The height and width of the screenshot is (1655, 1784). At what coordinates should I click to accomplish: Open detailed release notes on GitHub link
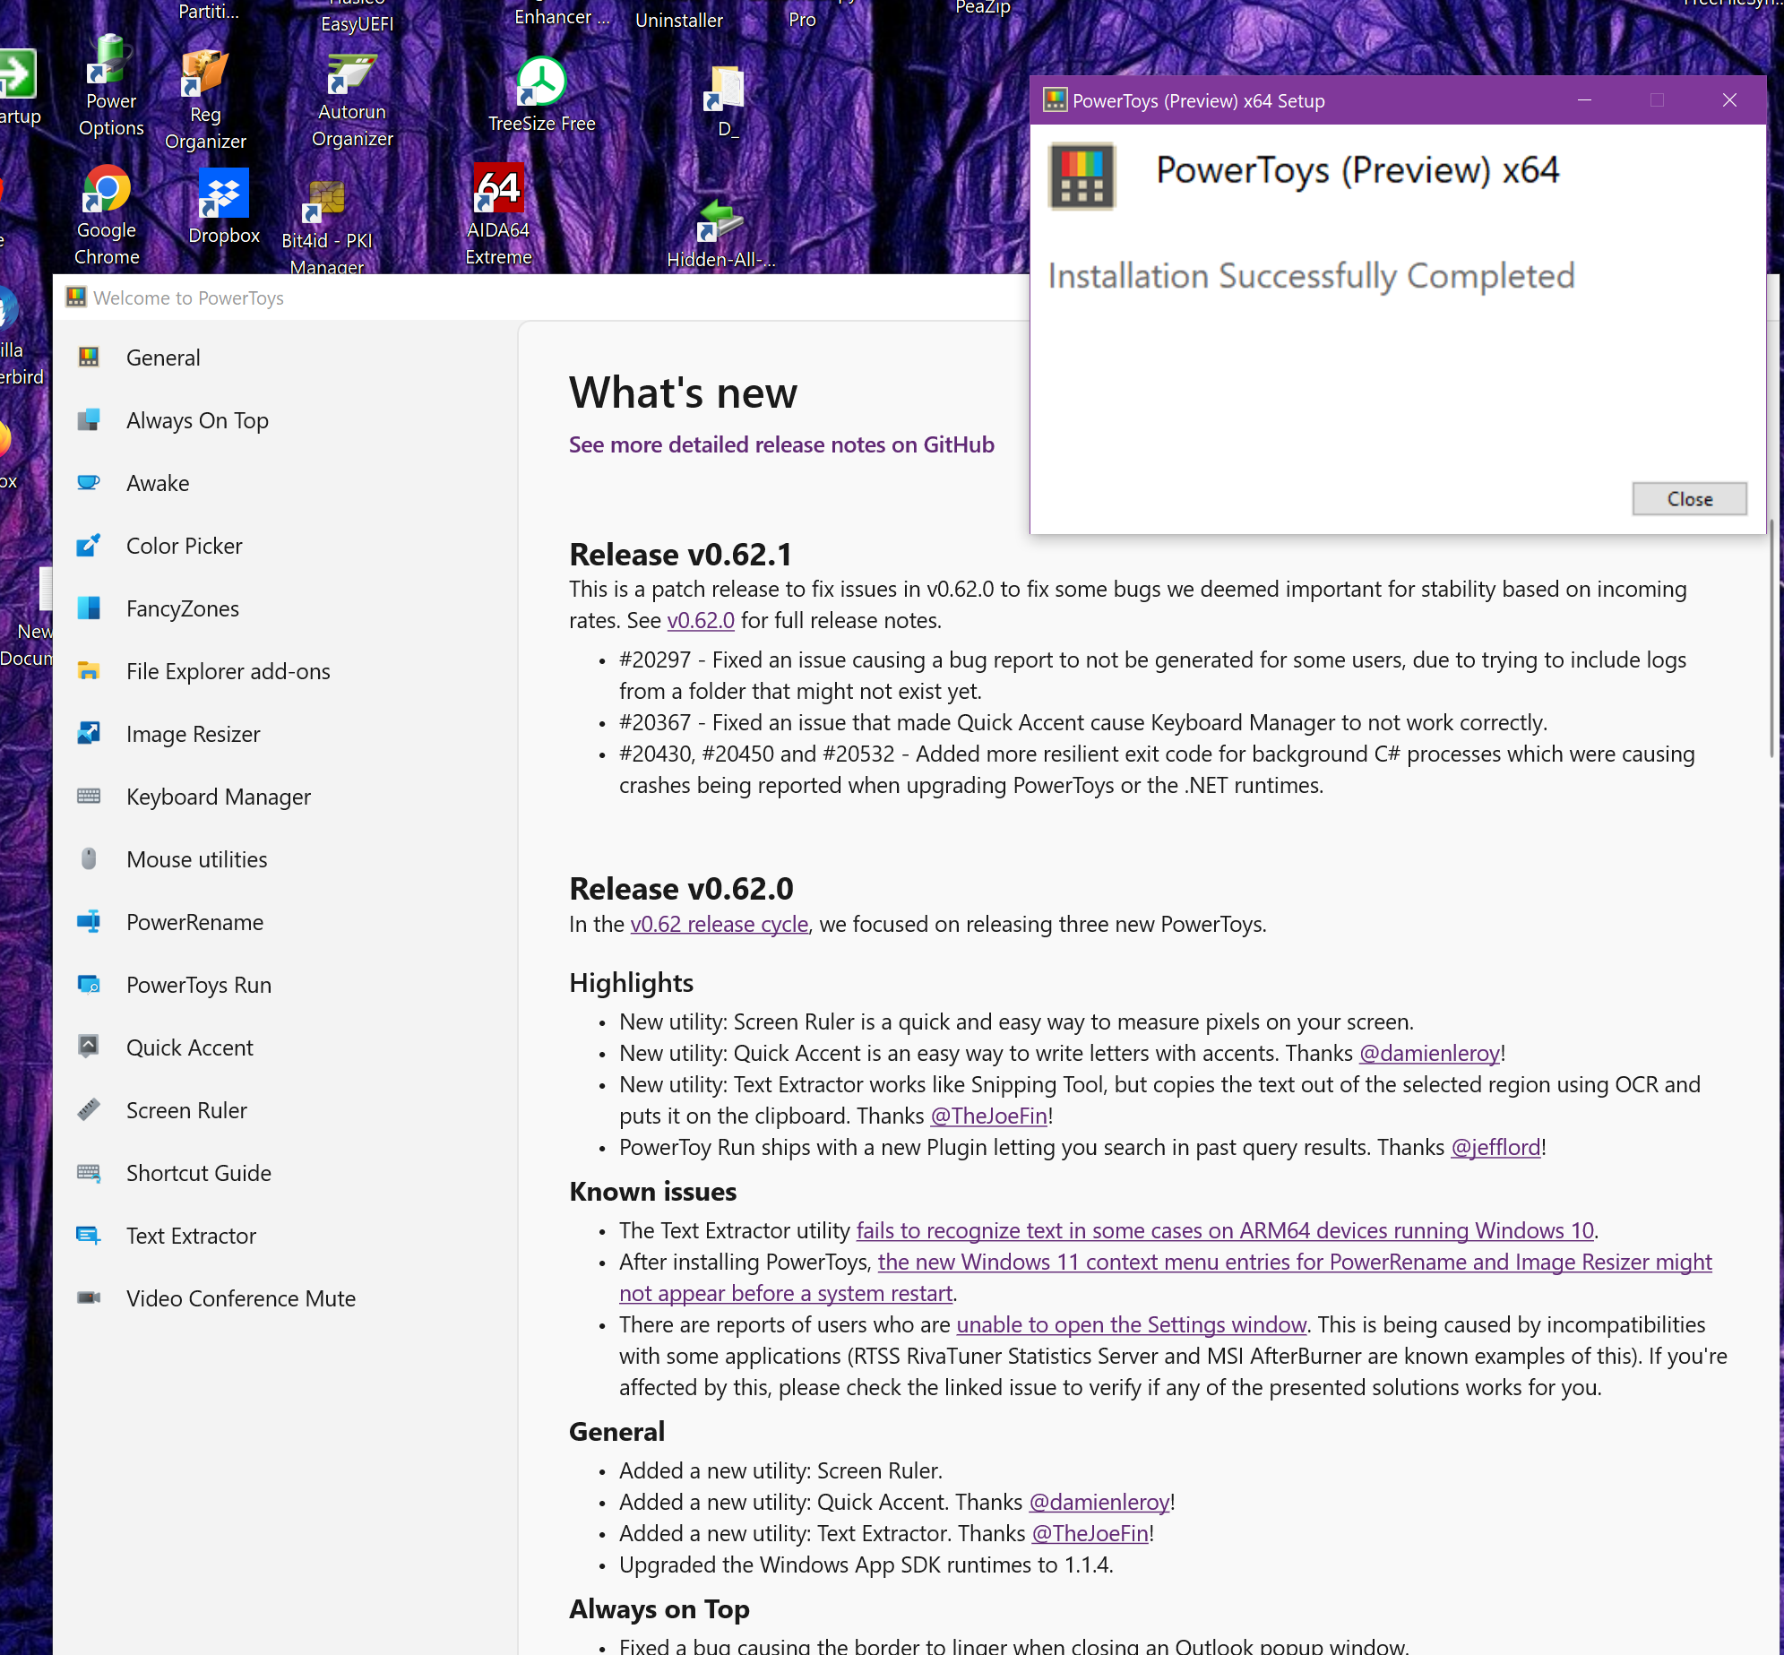[780, 444]
